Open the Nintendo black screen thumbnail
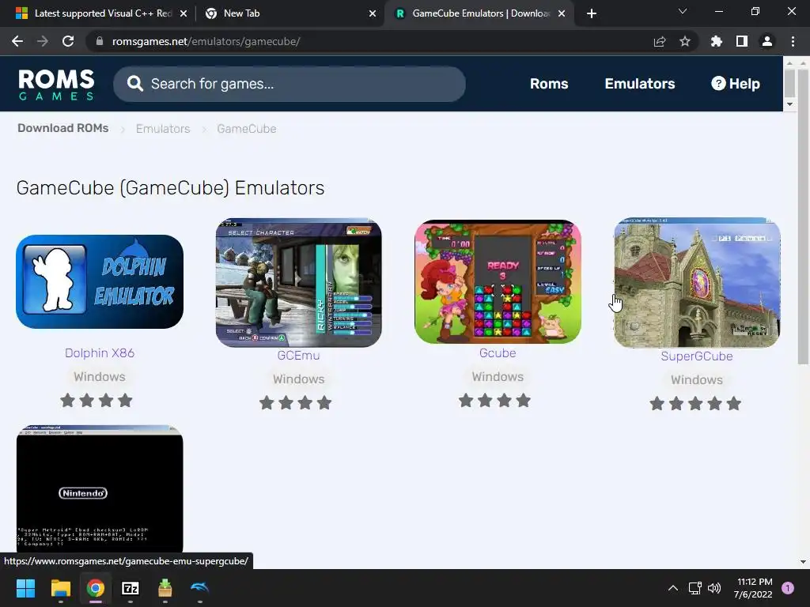 point(100,489)
